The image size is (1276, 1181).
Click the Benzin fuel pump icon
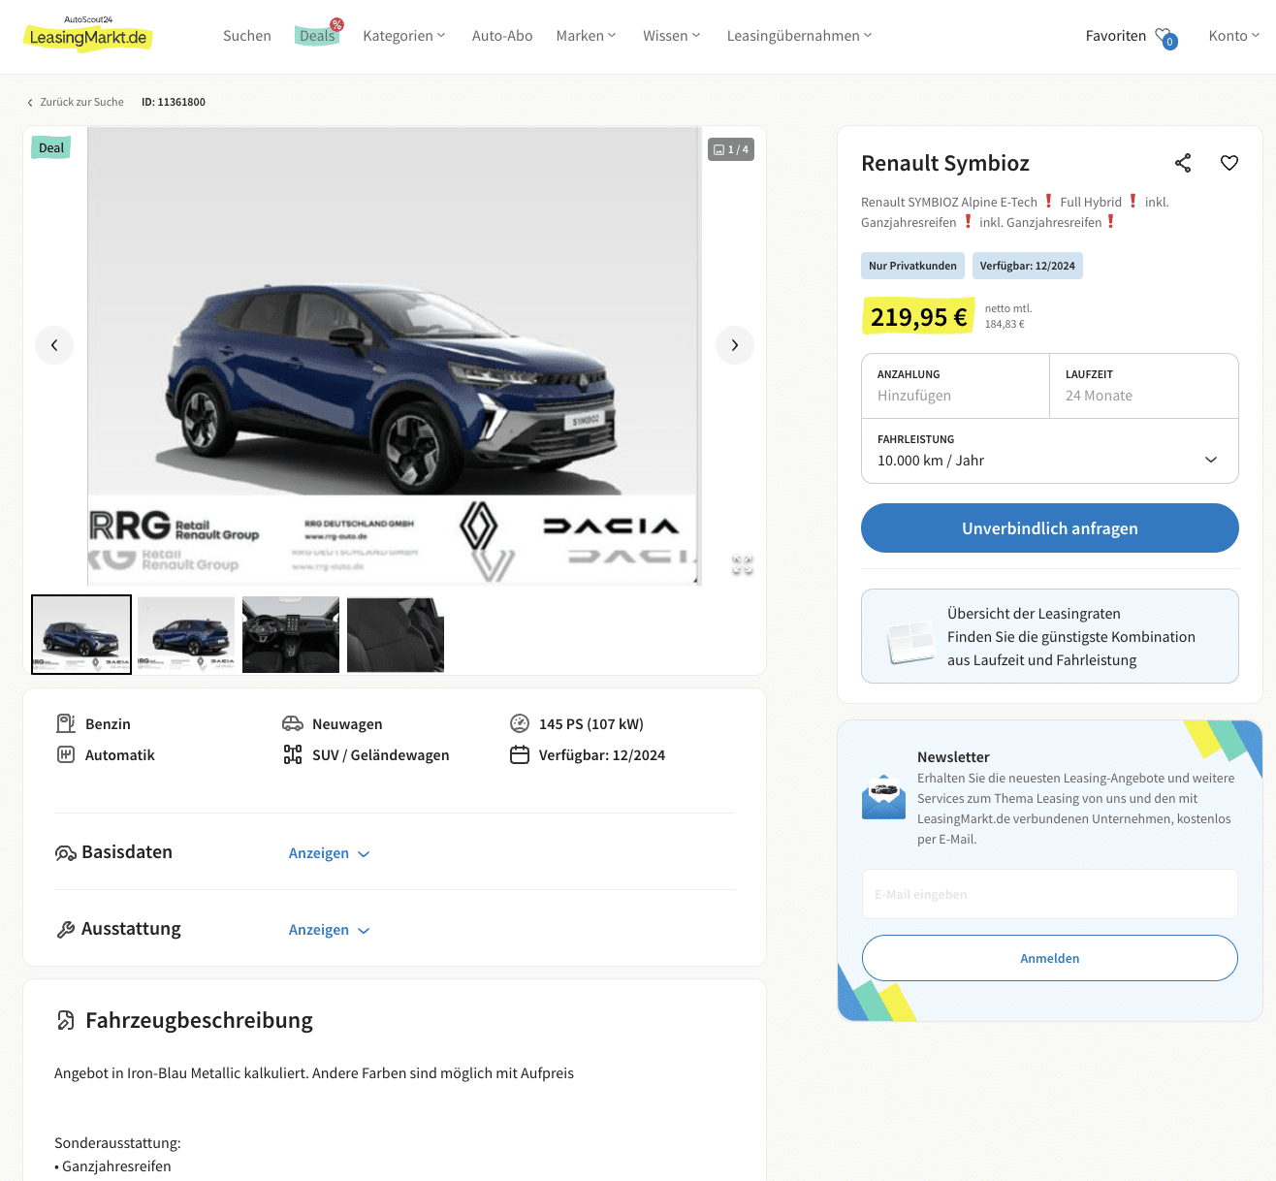pyautogui.click(x=66, y=723)
